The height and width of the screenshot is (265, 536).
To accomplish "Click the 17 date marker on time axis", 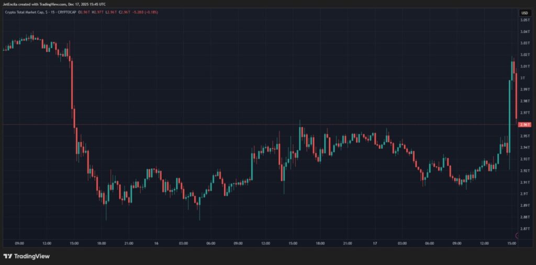I will (x=375, y=244).
